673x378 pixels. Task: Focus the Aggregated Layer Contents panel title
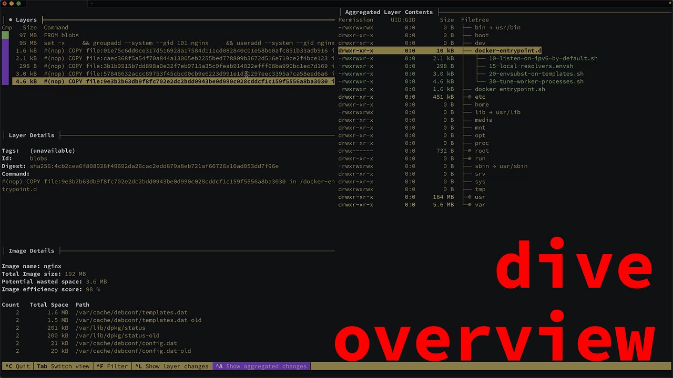(x=389, y=12)
